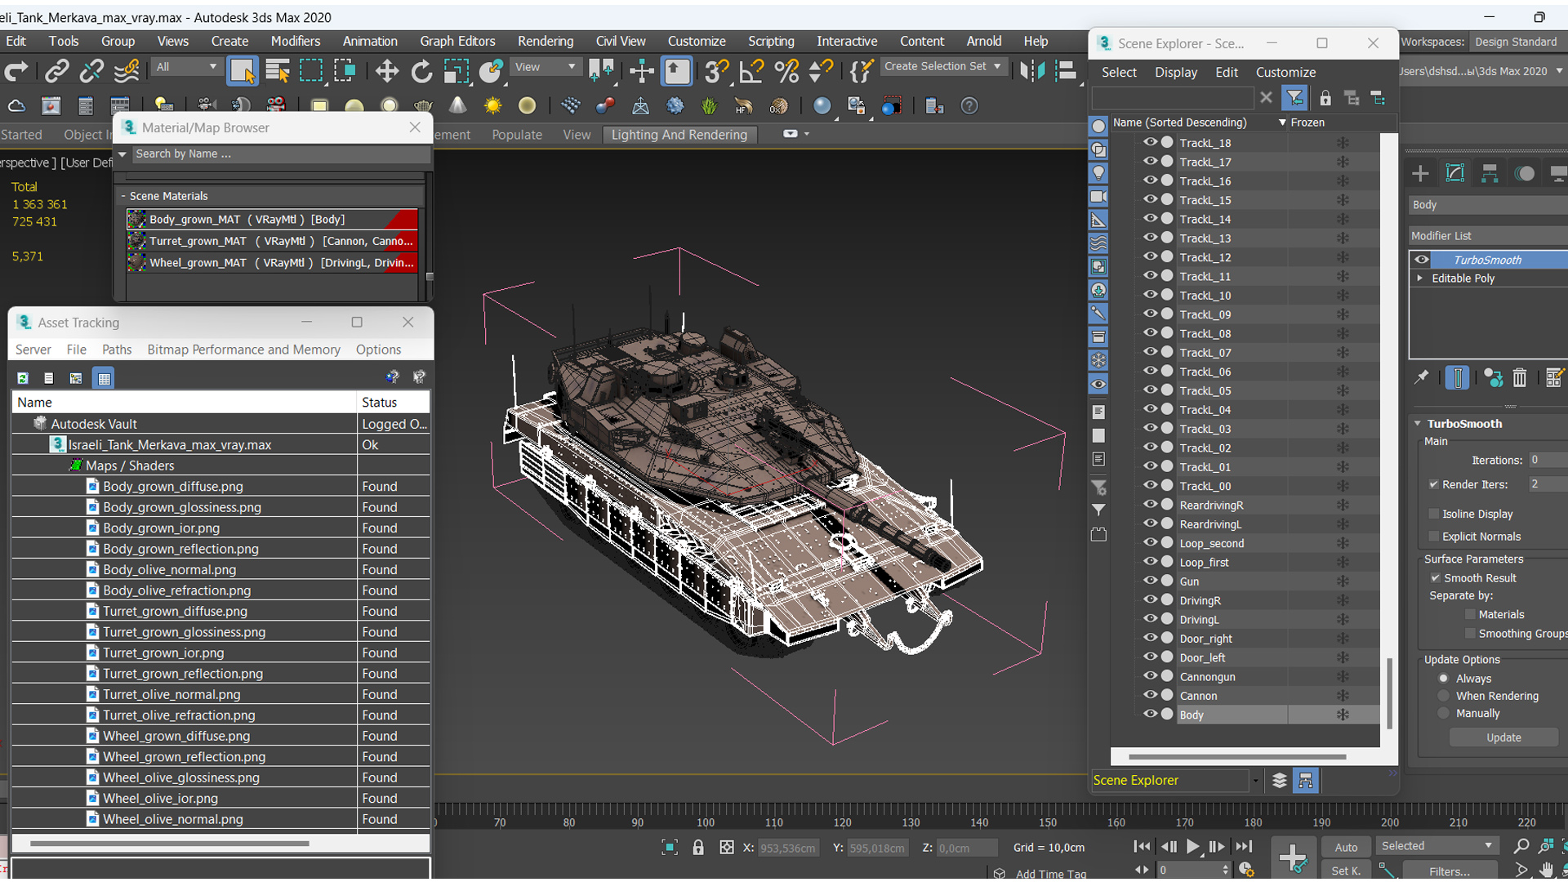Image resolution: width=1568 pixels, height=882 pixels.
Task: Open the View coordinate system dropdown
Action: (x=545, y=67)
